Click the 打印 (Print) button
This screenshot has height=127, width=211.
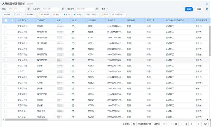tap(105, 14)
